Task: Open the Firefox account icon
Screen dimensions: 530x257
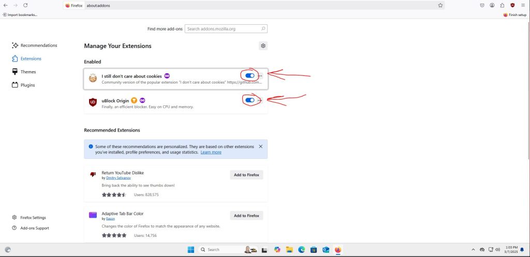Action: (492, 5)
